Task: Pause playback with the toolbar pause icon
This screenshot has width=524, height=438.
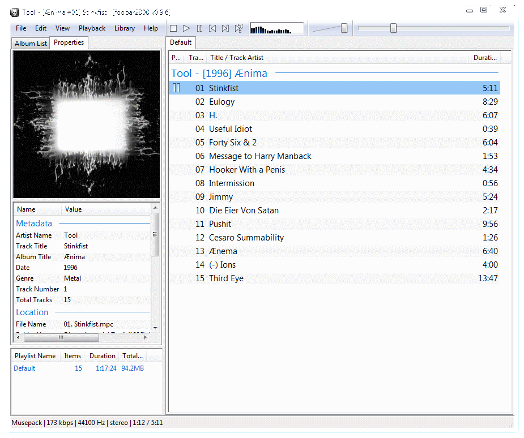Action: (199, 28)
